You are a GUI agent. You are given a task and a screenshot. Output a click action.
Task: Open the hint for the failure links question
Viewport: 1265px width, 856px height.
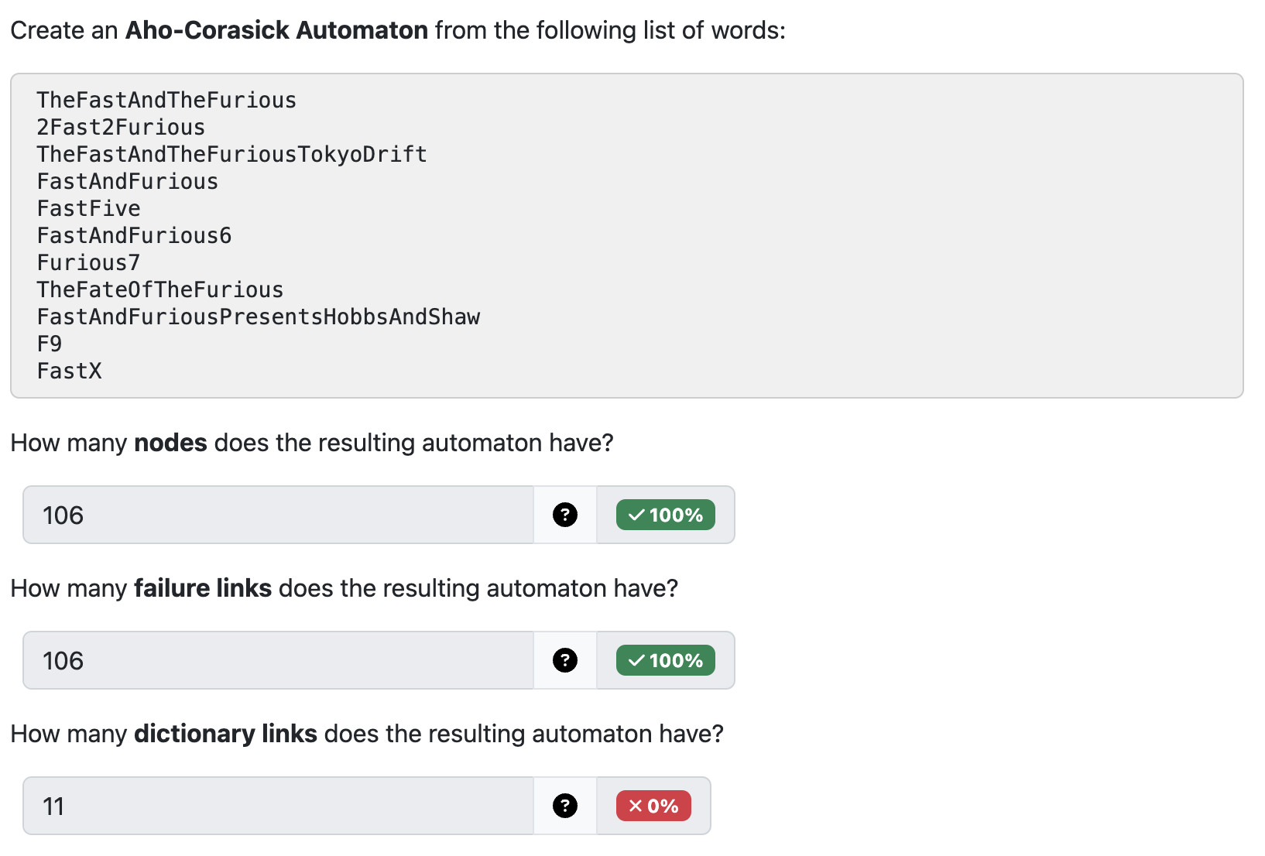tap(565, 660)
